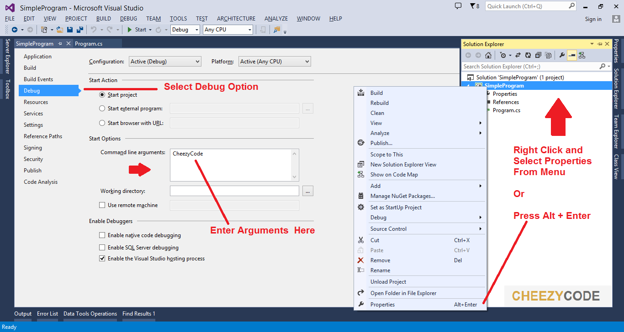Open dropdown arrow beside Pending Changes Filter
This screenshot has height=332, width=624.
510,55
